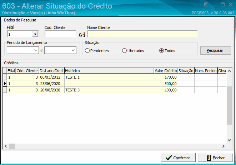
Task: Click the Cód. Cliente column header
Action: [x=27, y=71]
